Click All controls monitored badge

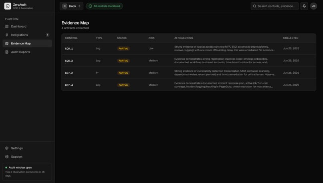(105, 6)
